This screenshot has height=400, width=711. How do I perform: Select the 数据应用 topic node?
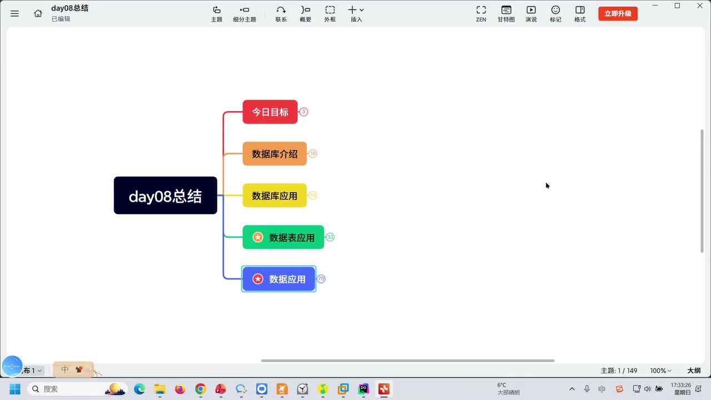click(279, 279)
